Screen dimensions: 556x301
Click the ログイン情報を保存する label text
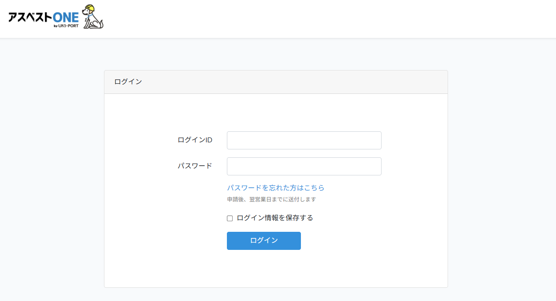click(x=275, y=218)
